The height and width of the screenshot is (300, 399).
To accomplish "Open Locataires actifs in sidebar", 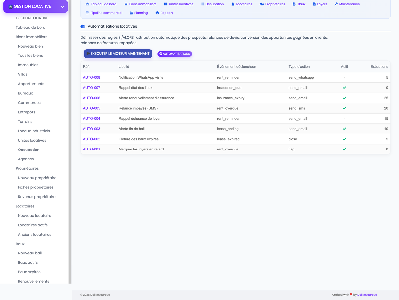I will (x=33, y=225).
